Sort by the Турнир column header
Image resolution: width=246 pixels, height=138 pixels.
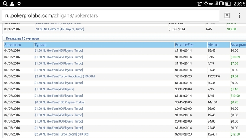click(104, 45)
